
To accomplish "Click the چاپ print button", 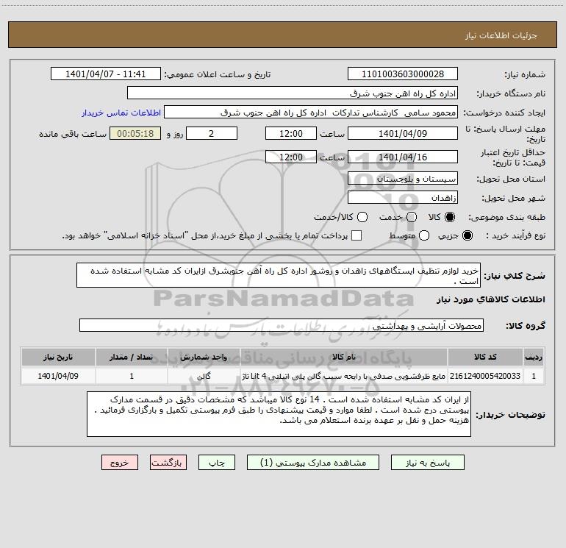I will 217,463.
